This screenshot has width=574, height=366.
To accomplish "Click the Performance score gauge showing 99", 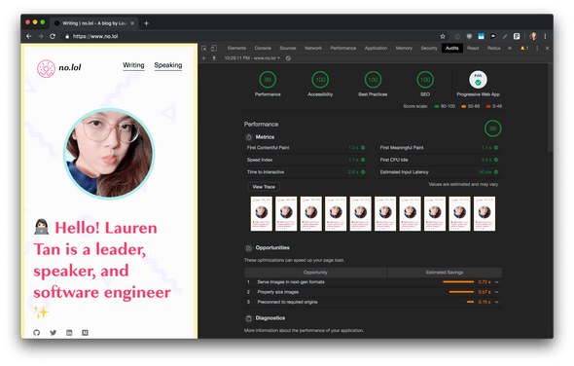I will tap(268, 80).
